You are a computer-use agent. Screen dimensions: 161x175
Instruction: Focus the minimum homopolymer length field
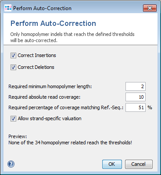136,86
